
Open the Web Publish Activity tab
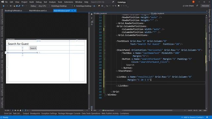point(110,113)
